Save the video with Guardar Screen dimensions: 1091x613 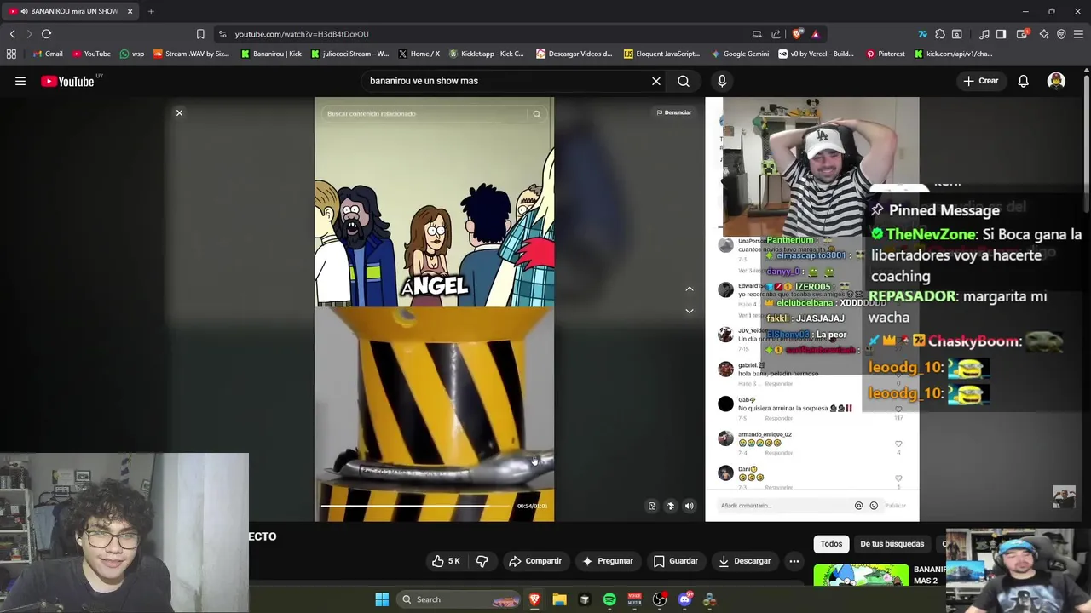[x=676, y=561]
